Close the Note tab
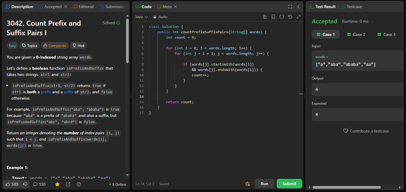 [175, 7]
